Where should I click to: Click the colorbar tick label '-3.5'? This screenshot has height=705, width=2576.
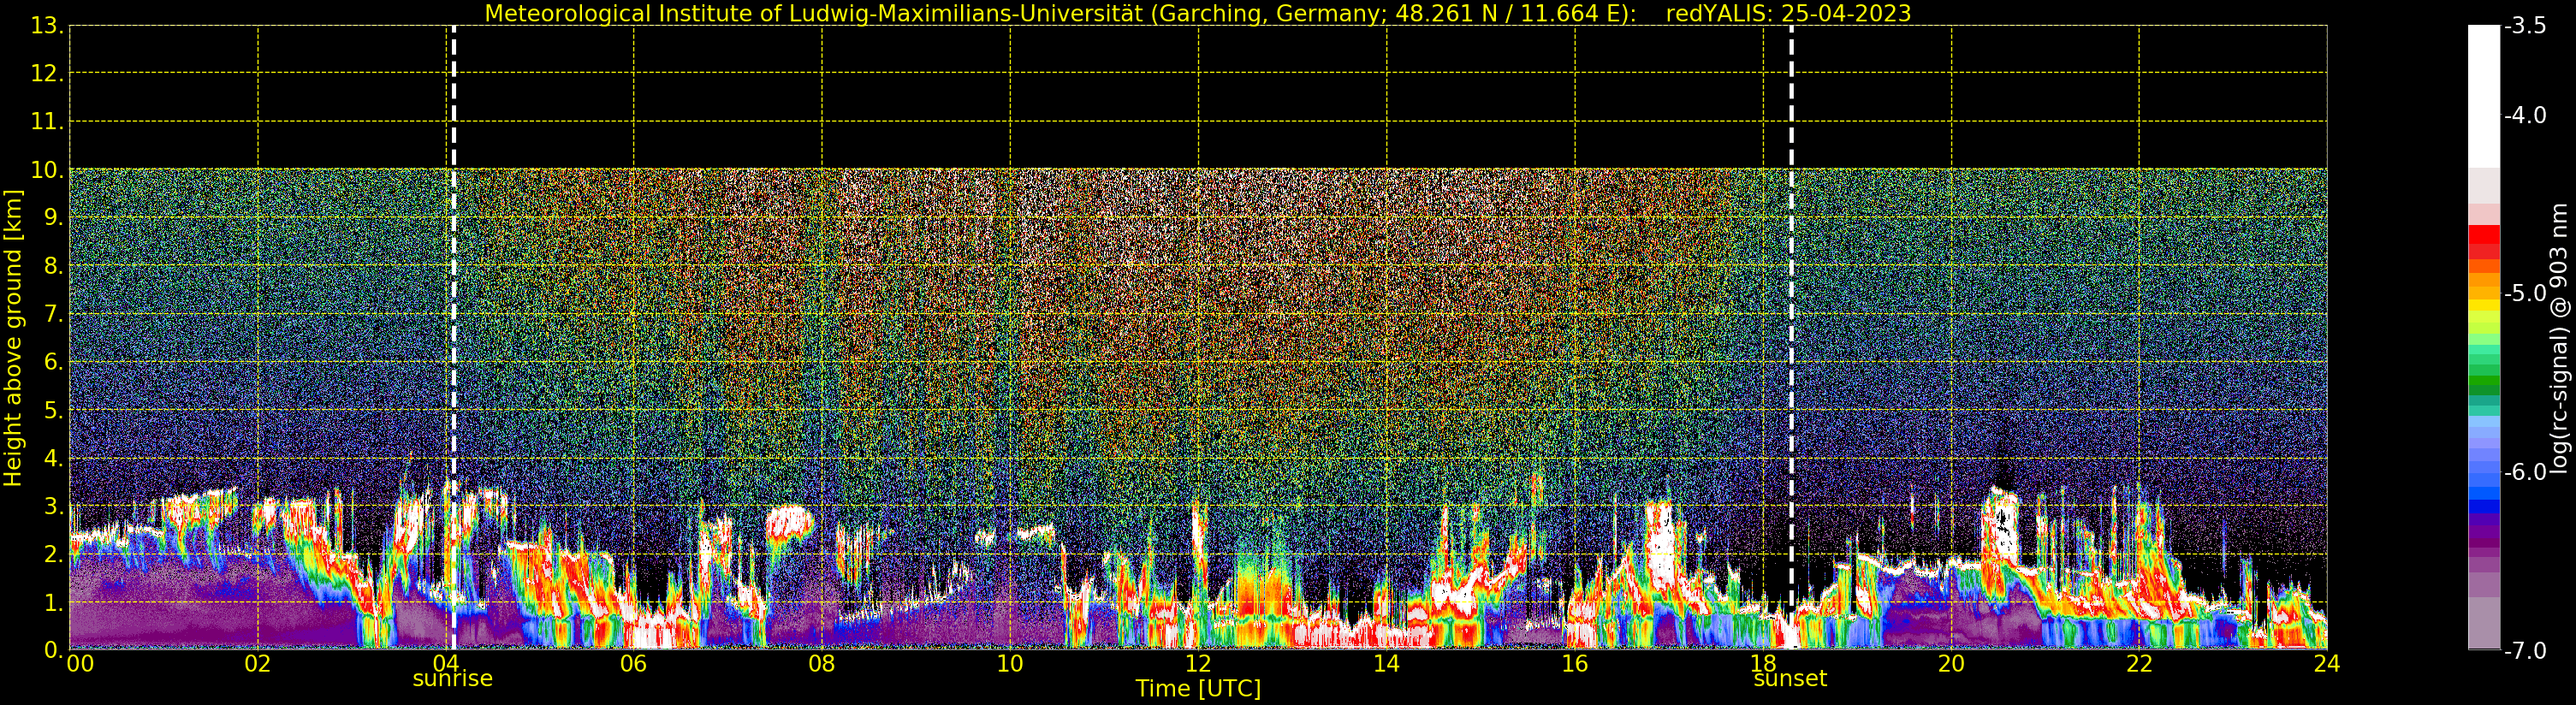coord(2526,26)
